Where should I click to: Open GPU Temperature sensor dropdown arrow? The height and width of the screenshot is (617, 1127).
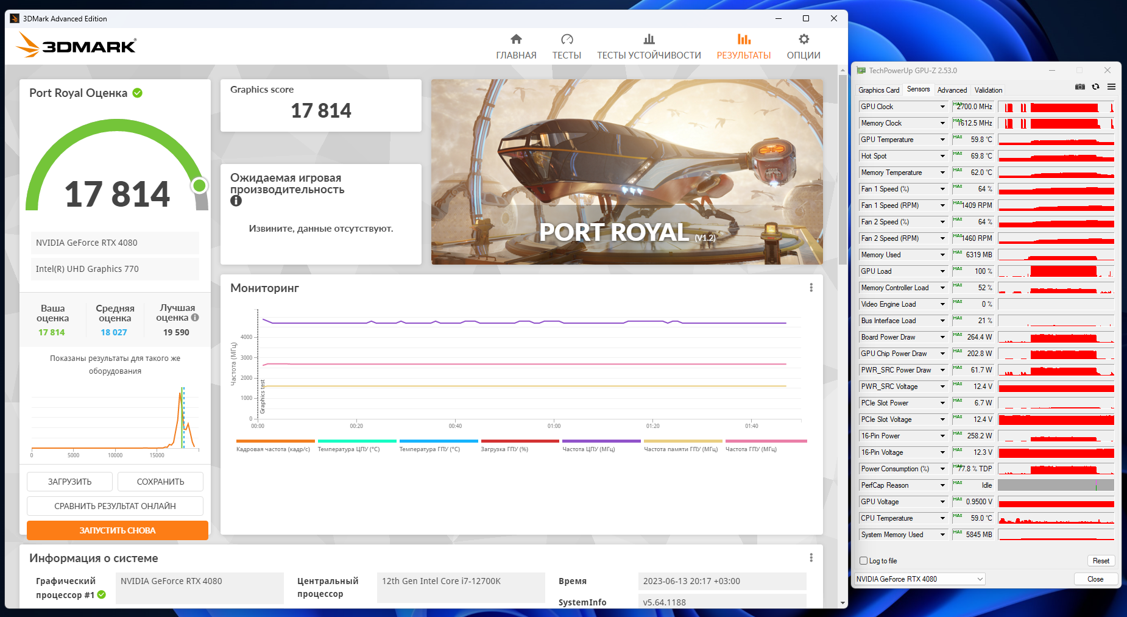[x=942, y=140]
